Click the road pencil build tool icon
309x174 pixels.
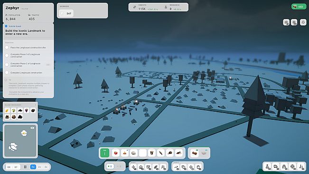pyautogui.click(x=156, y=167)
